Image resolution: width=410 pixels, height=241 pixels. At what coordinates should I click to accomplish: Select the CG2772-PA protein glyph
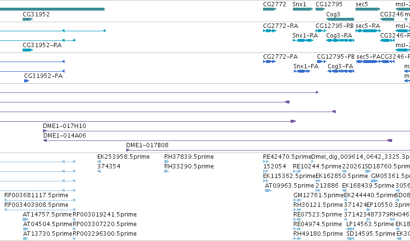point(269,62)
